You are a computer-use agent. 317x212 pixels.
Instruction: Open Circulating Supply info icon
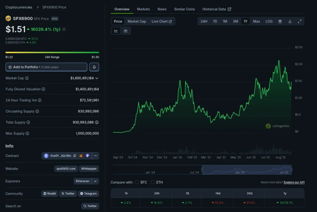coord(37,111)
